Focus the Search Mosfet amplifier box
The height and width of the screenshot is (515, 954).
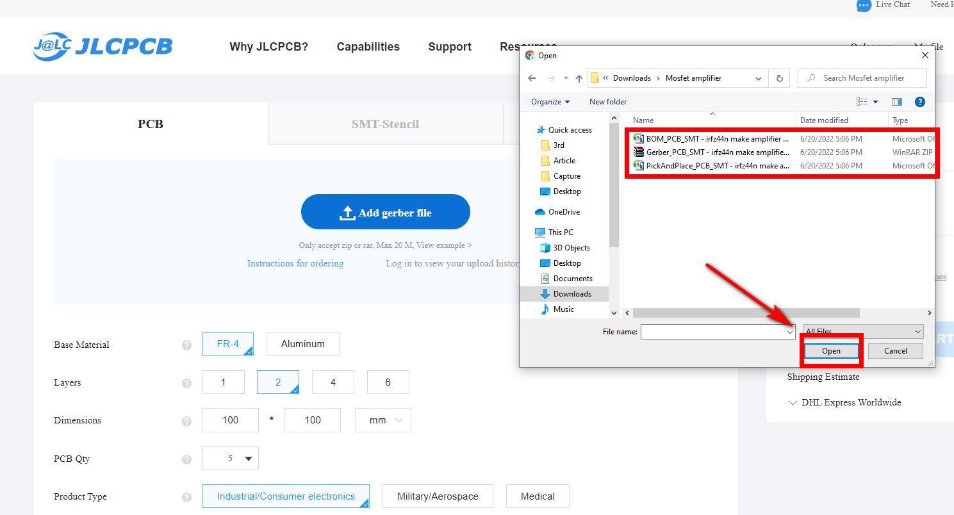[x=862, y=78]
